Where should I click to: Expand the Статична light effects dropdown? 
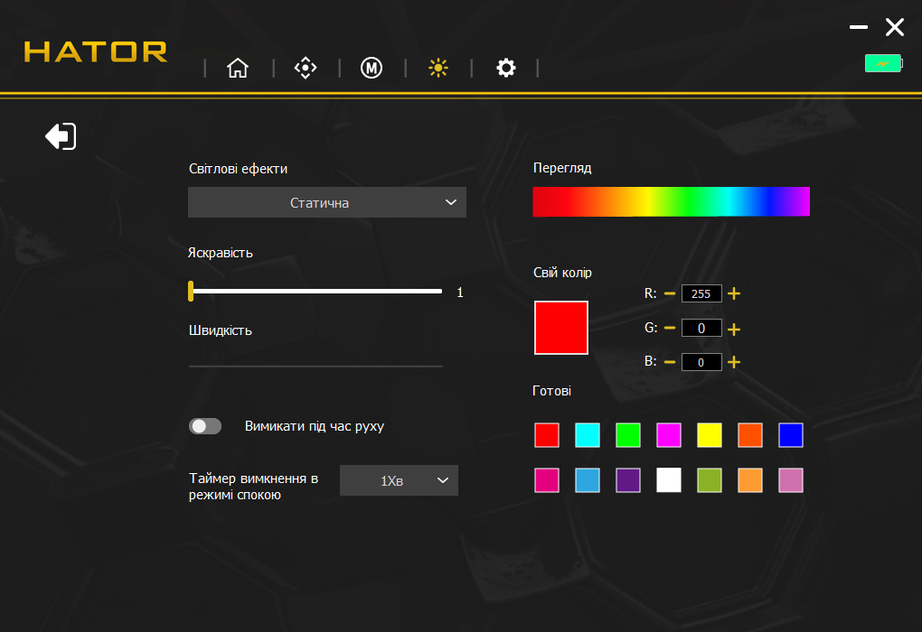[x=327, y=202]
